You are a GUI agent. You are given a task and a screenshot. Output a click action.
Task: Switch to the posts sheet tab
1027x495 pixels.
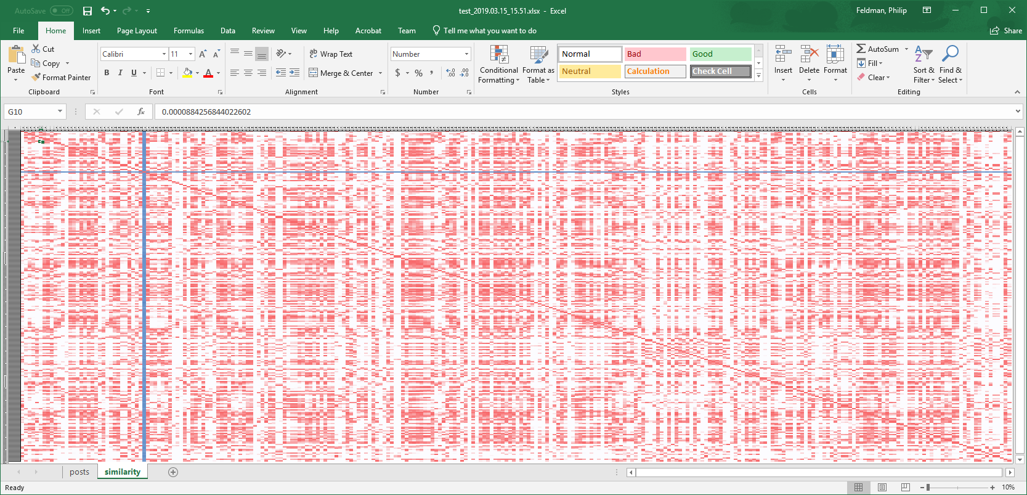click(79, 472)
